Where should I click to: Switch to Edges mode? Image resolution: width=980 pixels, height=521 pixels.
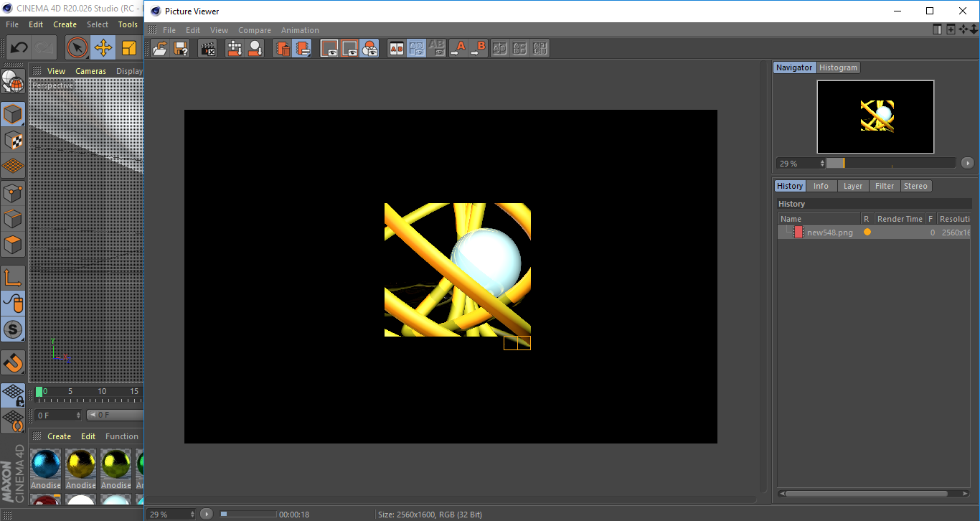[13, 218]
